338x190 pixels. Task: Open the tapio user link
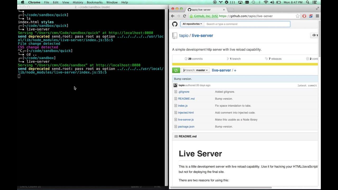pos(184,35)
